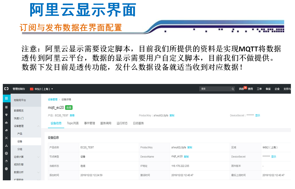The height and width of the screenshot is (189, 295).
Task: Open 备案 in the top bar
Action: point(268,89)
